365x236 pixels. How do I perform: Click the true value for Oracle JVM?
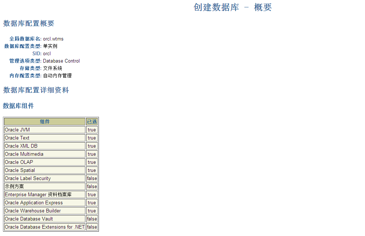pyautogui.click(x=92, y=130)
